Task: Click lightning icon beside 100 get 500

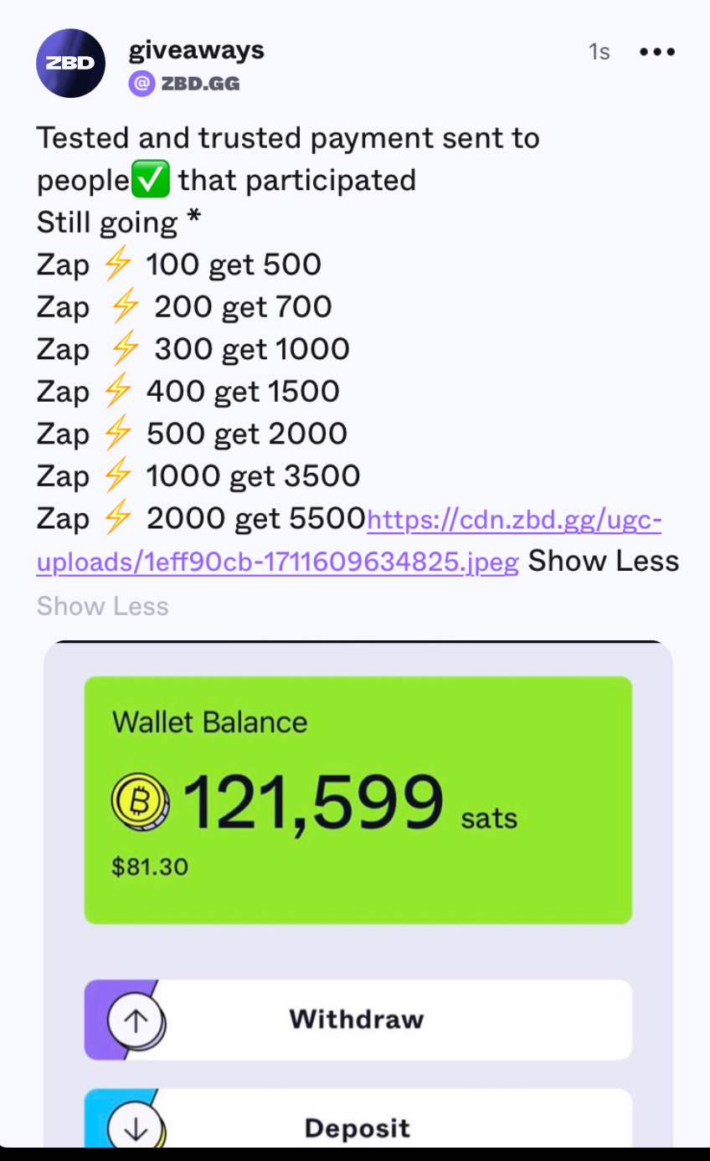Action: pos(118,265)
